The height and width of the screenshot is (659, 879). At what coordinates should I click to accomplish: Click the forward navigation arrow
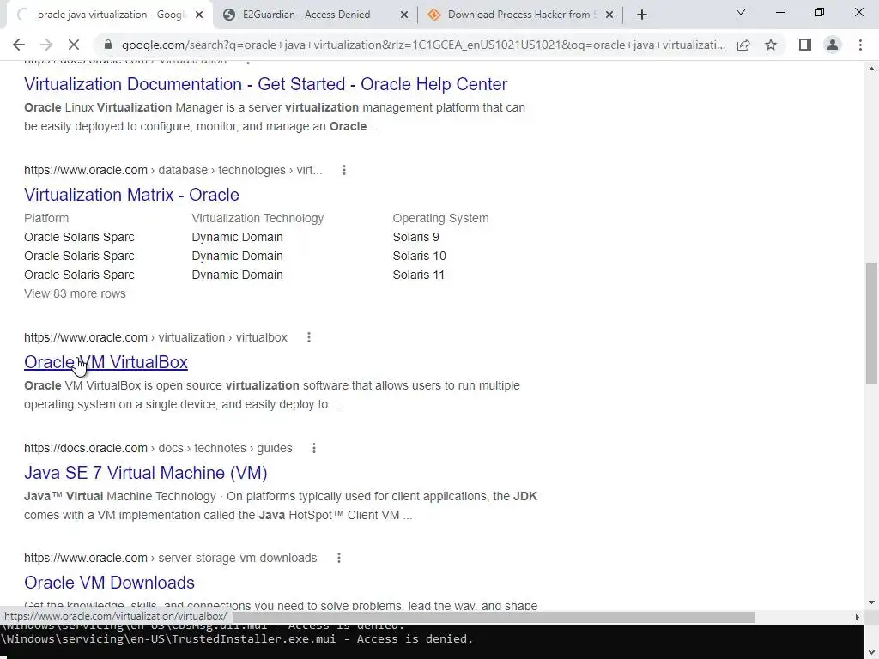(46, 45)
